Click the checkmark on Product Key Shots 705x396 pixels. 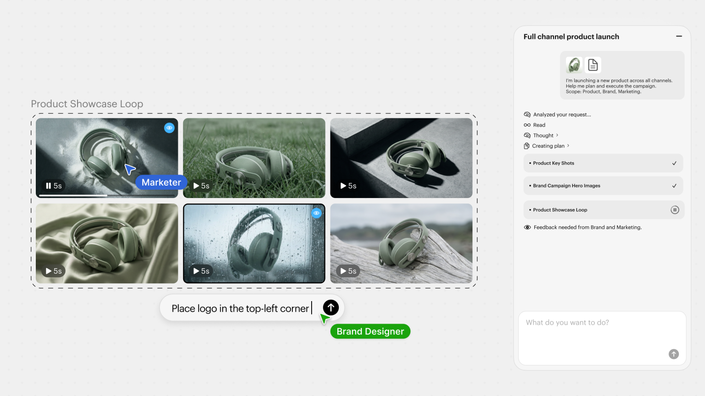click(x=674, y=163)
